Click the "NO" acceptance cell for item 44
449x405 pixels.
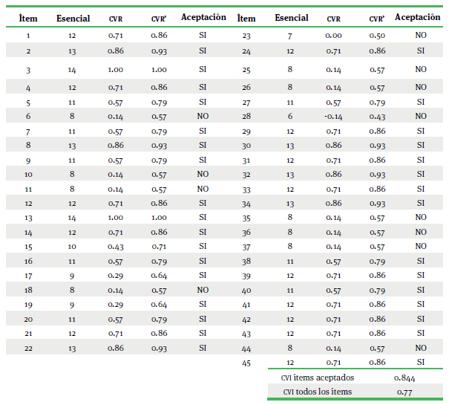421,349
